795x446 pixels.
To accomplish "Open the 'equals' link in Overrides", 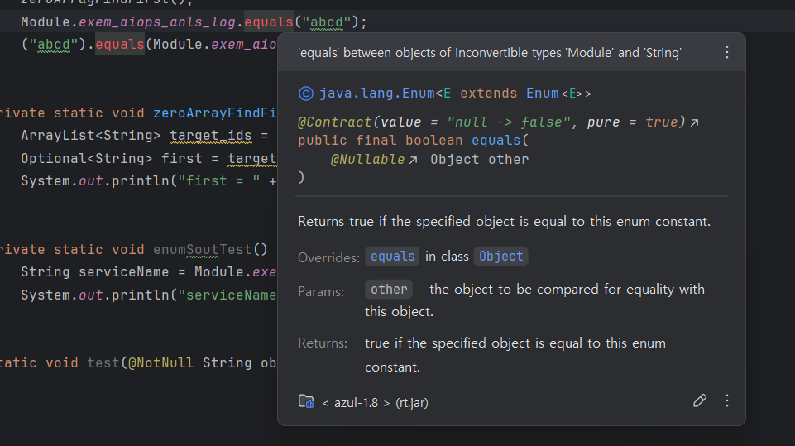I will [x=392, y=257].
